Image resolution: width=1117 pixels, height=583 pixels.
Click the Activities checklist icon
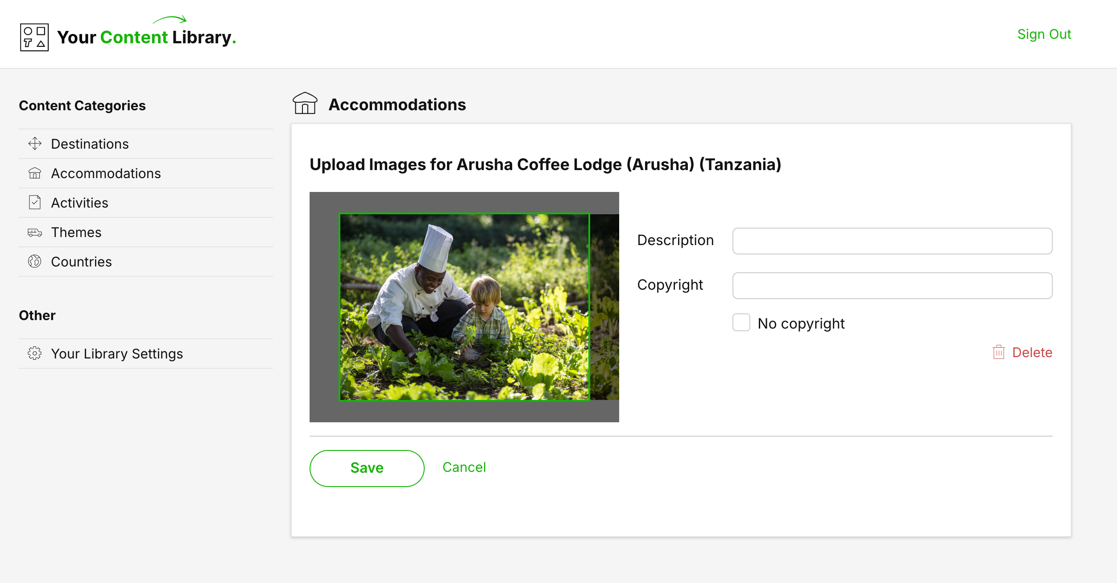pos(35,203)
